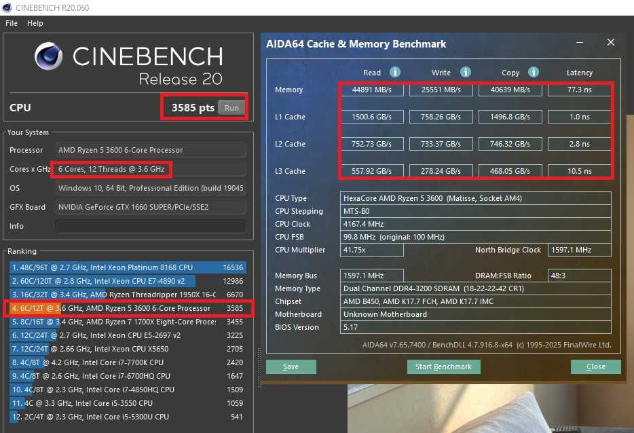Select ranking row Intel Core i7-4850HQ
This screenshot has width=634, height=433.
(128, 390)
